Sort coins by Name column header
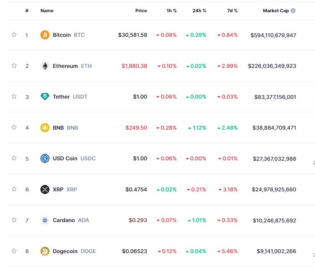 (x=47, y=11)
